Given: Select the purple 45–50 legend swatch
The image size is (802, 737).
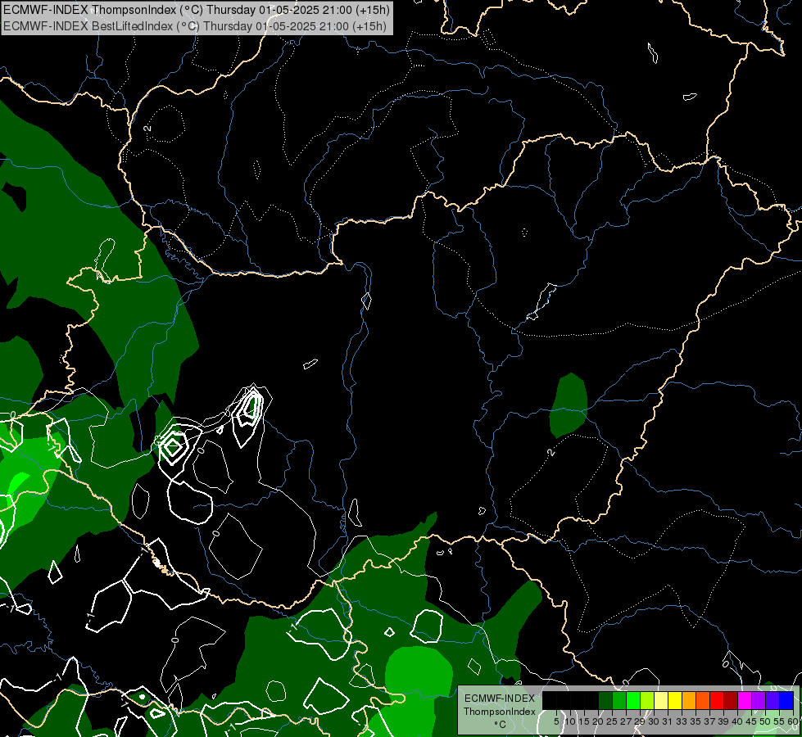Looking at the screenshot, I should tap(759, 700).
